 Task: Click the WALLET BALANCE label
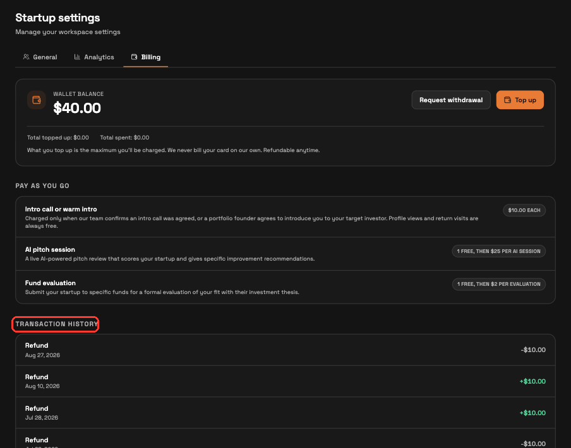78,94
